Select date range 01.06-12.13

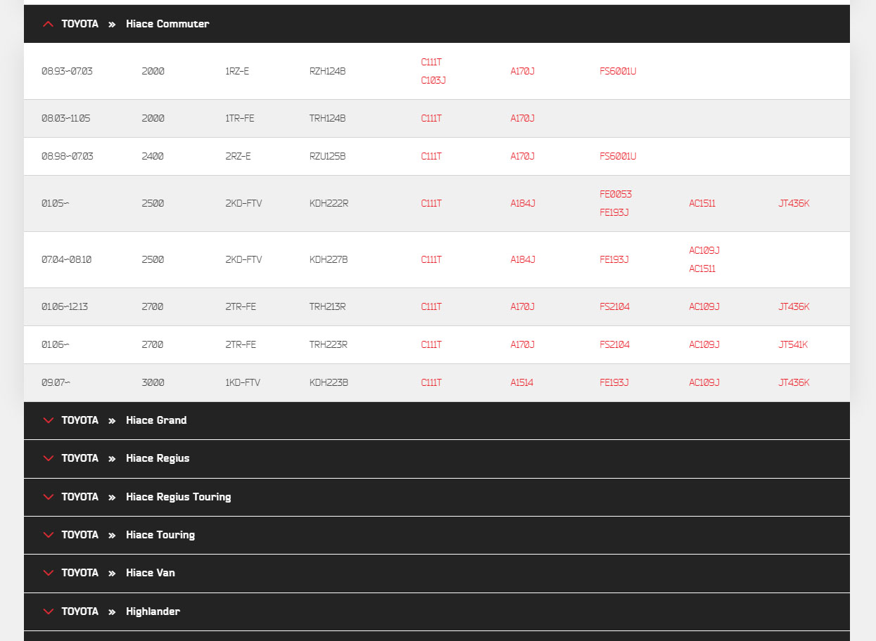65,306
